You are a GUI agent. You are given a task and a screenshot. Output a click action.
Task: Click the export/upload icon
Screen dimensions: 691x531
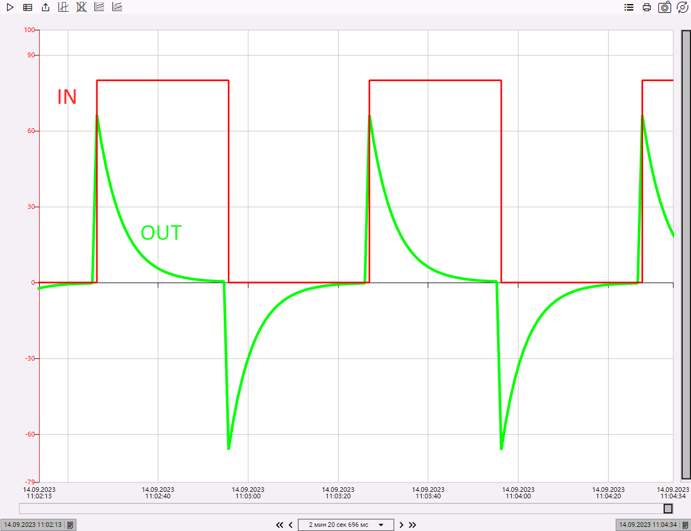click(x=46, y=8)
